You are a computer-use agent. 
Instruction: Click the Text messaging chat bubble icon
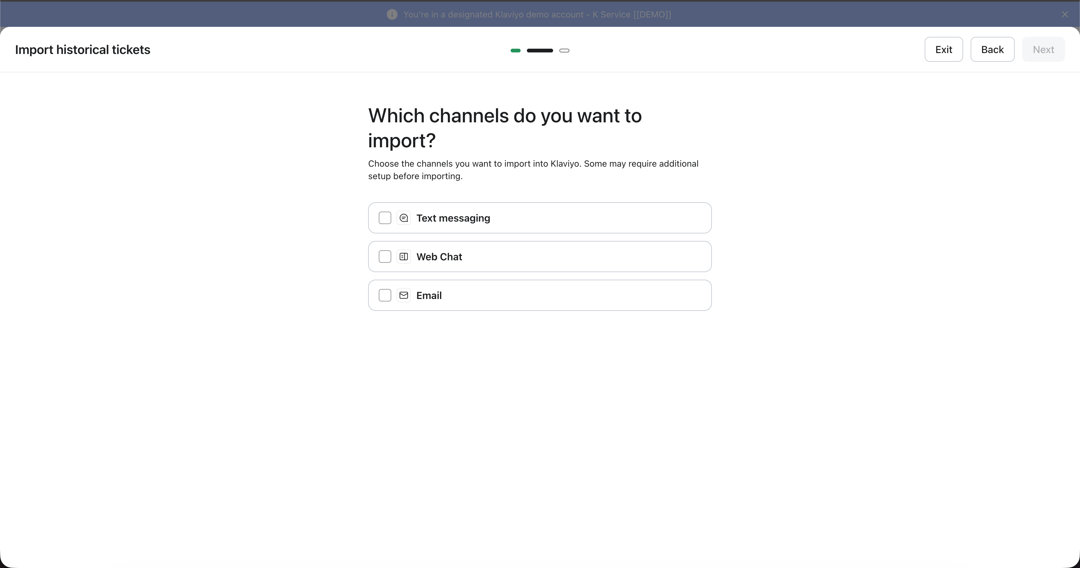[x=404, y=218]
